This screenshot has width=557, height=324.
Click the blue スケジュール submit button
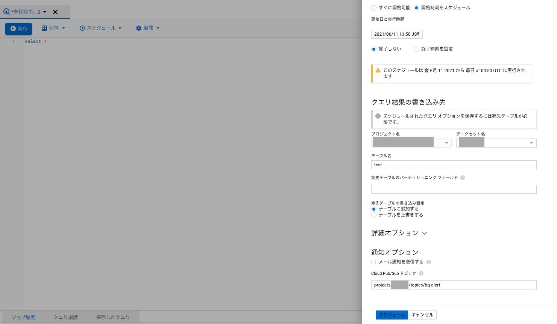click(392, 315)
